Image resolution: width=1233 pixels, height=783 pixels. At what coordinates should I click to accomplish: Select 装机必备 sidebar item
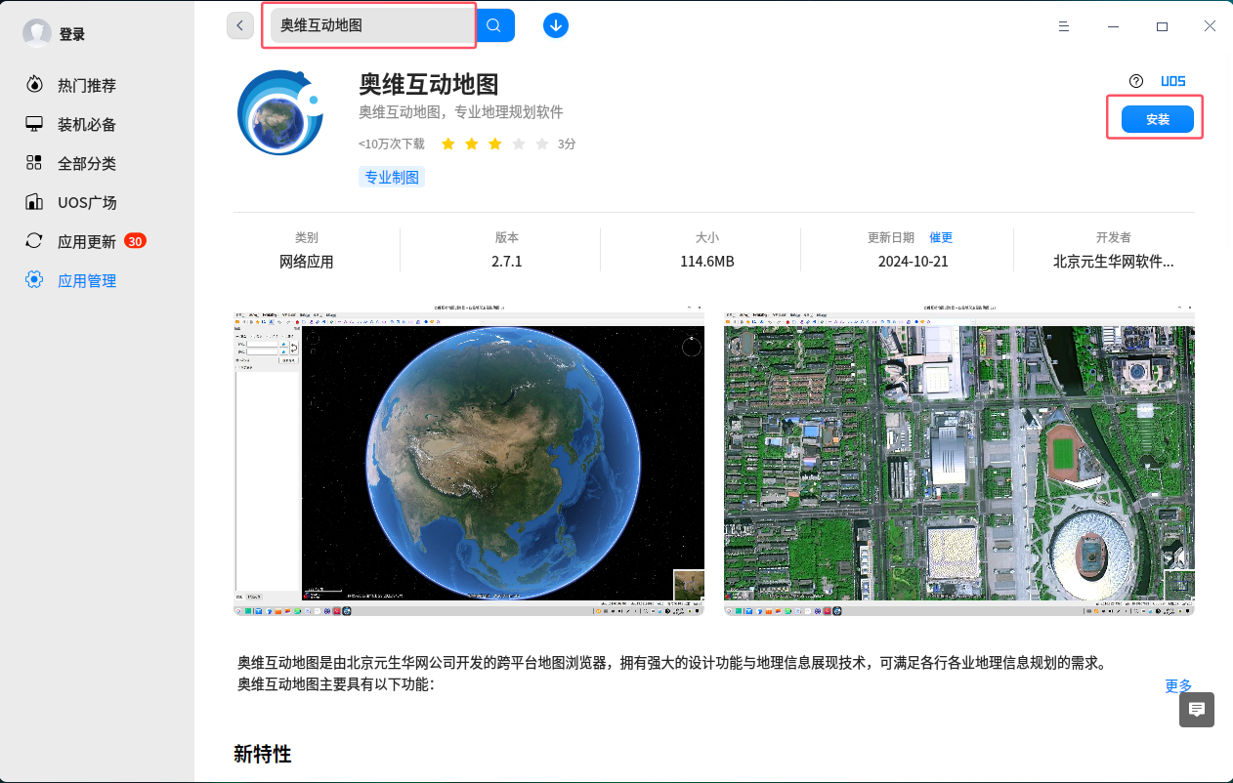click(x=87, y=124)
